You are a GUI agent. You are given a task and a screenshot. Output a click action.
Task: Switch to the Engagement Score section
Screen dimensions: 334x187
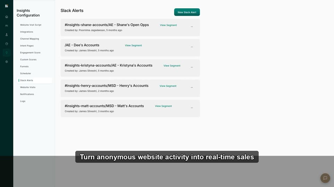pos(30,53)
